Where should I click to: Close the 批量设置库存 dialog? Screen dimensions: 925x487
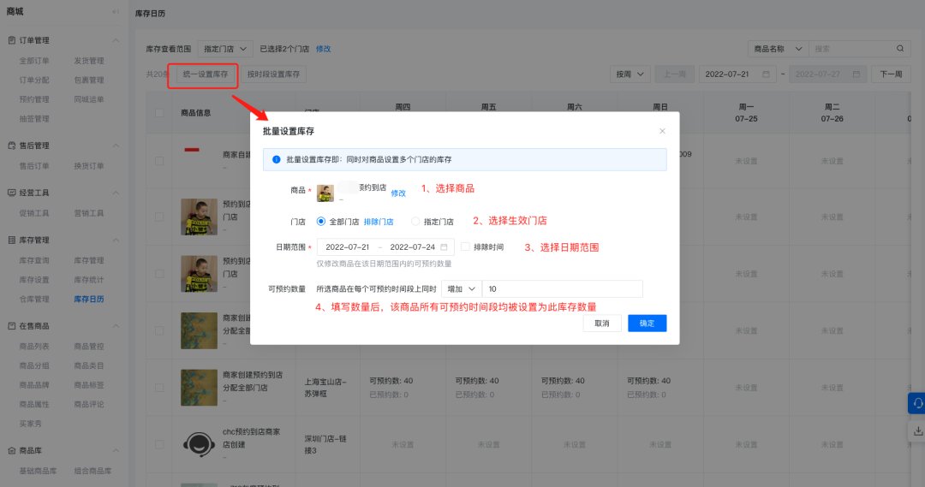(x=662, y=131)
